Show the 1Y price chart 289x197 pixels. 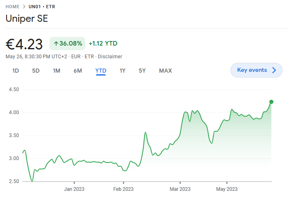[123, 71]
